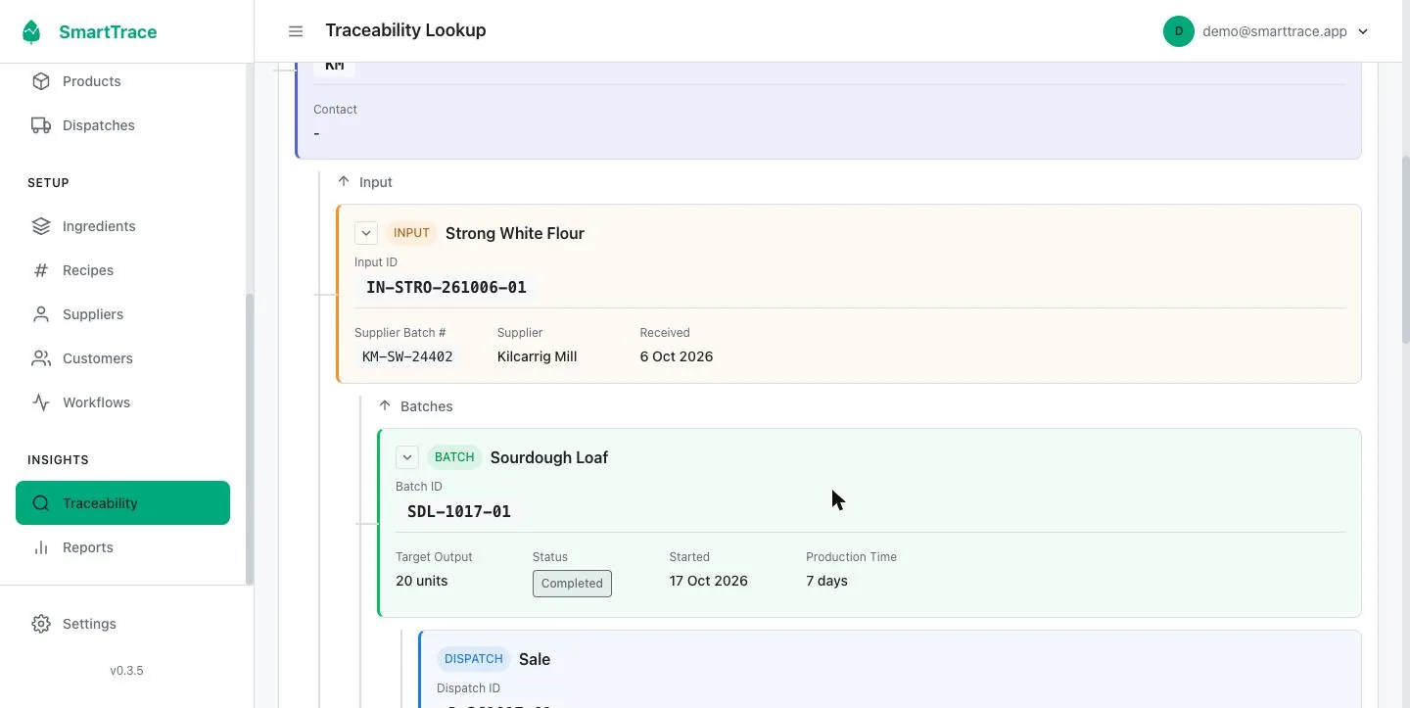This screenshot has width=1410, height=708.
Task: Click the Workflows pulse icon
Action: [x=41, y=402]
